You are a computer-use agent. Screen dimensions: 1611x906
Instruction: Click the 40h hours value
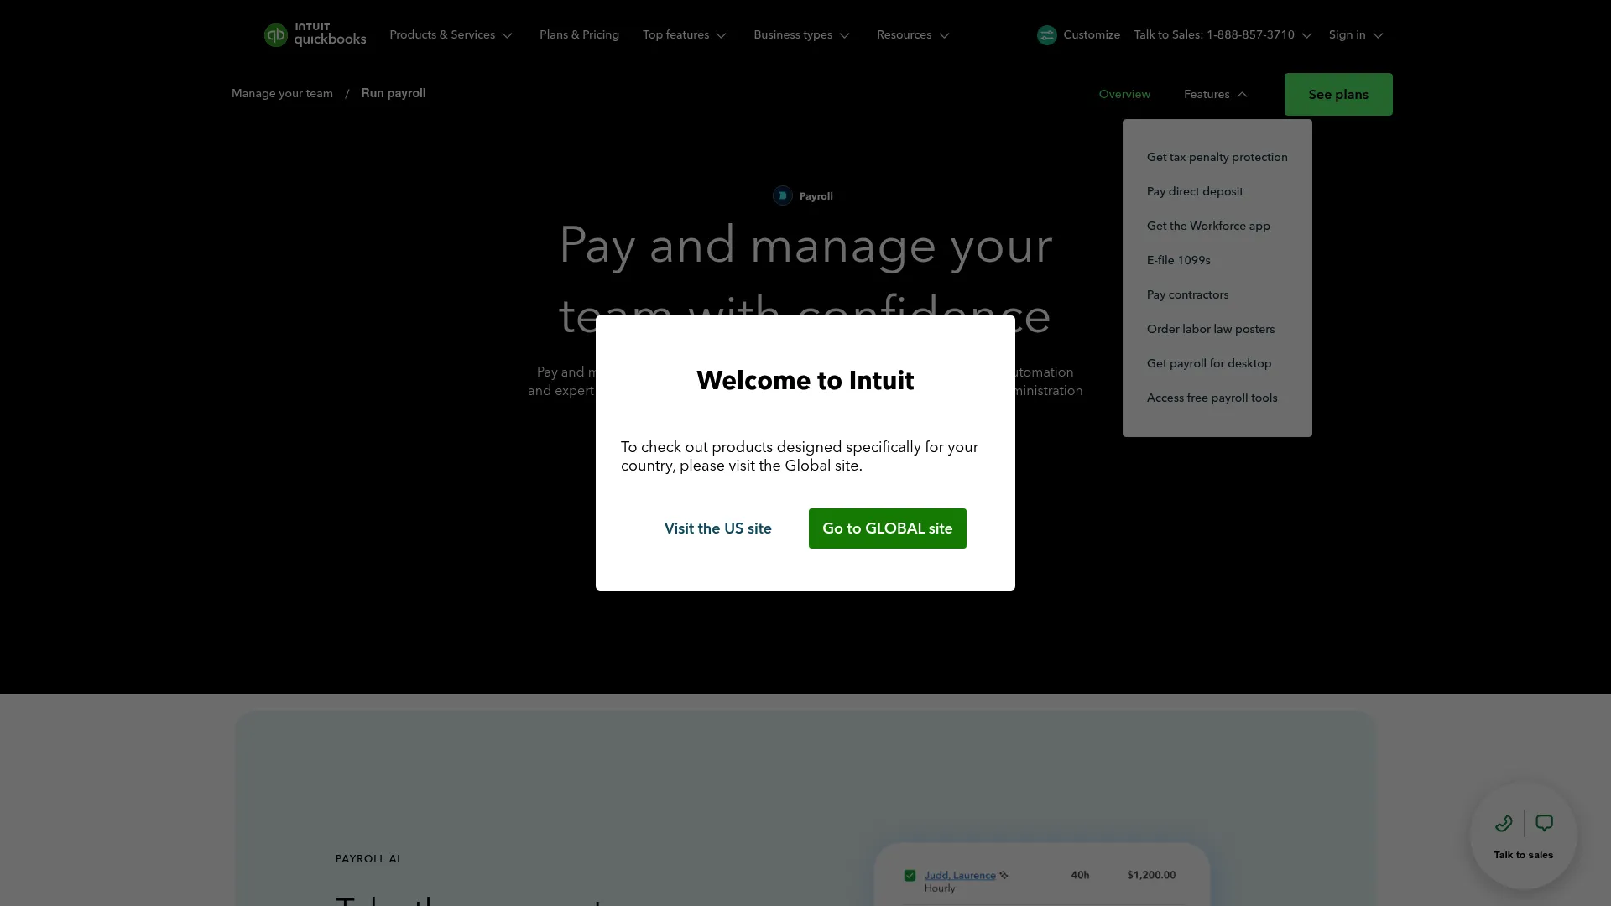[1080, 875]
